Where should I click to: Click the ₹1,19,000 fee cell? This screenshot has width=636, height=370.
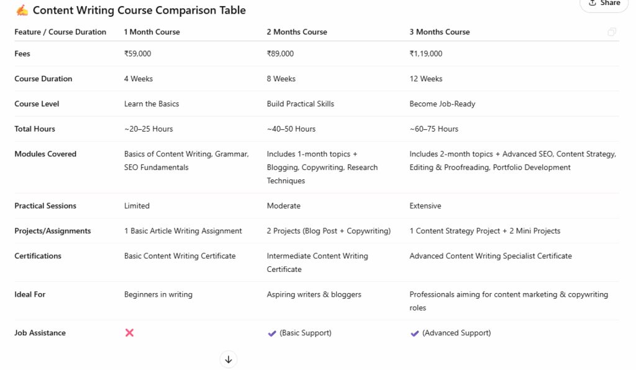tap(426, 54)
